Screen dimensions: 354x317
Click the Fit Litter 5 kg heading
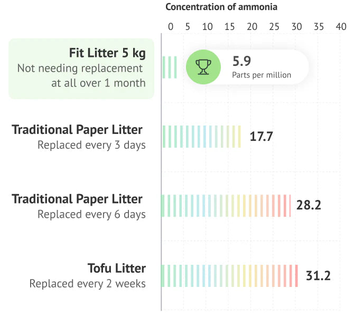pyautogui.click(x=107, y=53)
